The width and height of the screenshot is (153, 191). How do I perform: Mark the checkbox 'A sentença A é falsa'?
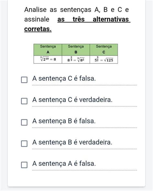pos(24,165)
